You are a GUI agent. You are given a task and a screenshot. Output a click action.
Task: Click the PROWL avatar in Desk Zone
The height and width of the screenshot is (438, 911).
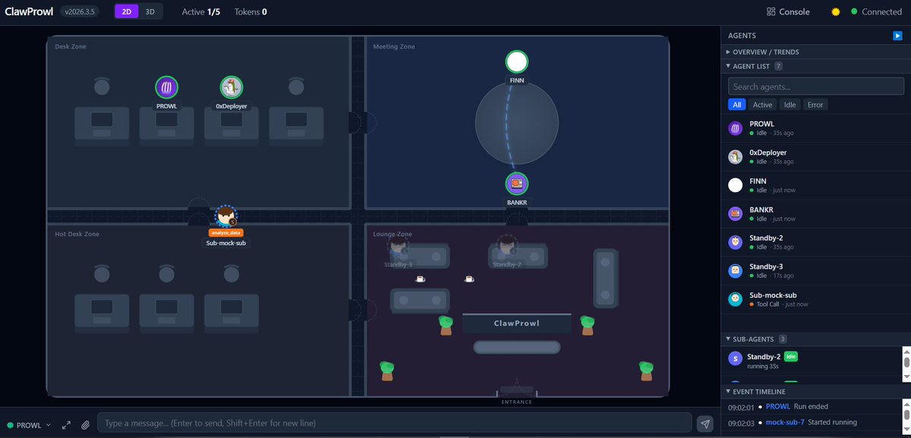[x=166, y=87]
